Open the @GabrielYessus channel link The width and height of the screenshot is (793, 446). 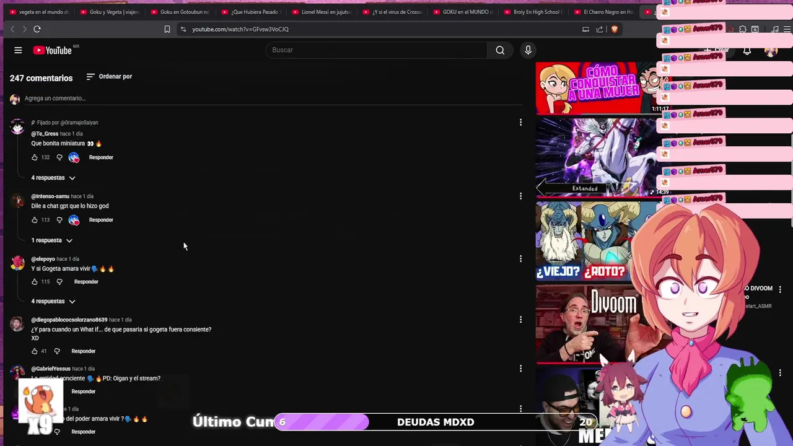(x=51, y=369)
